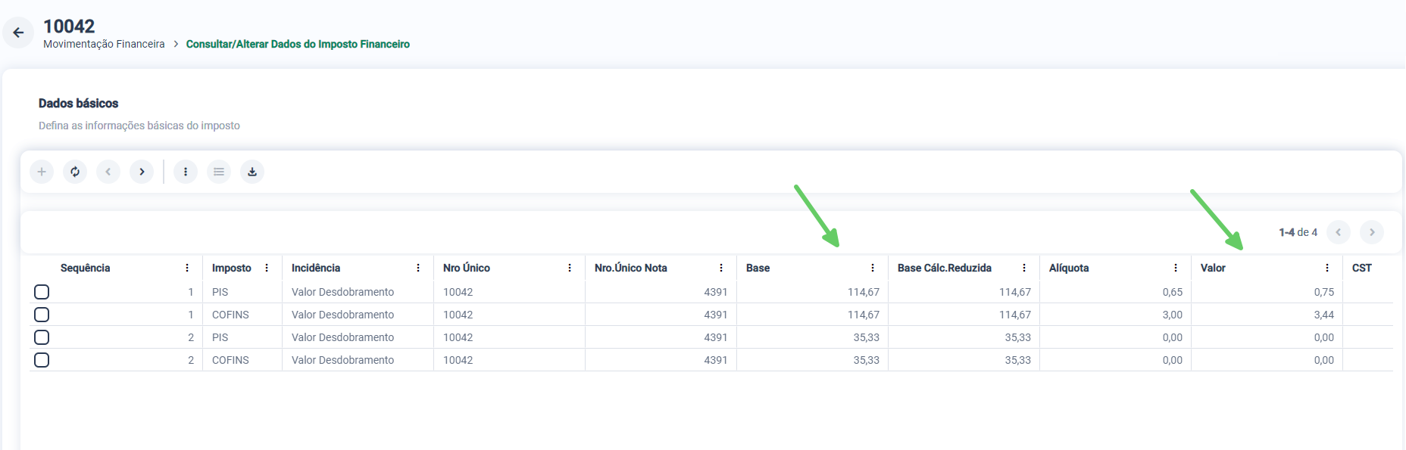Screen dimensions: 1406x450
Task: Open Incidência column options menu
Action: (x=418, y=268)
